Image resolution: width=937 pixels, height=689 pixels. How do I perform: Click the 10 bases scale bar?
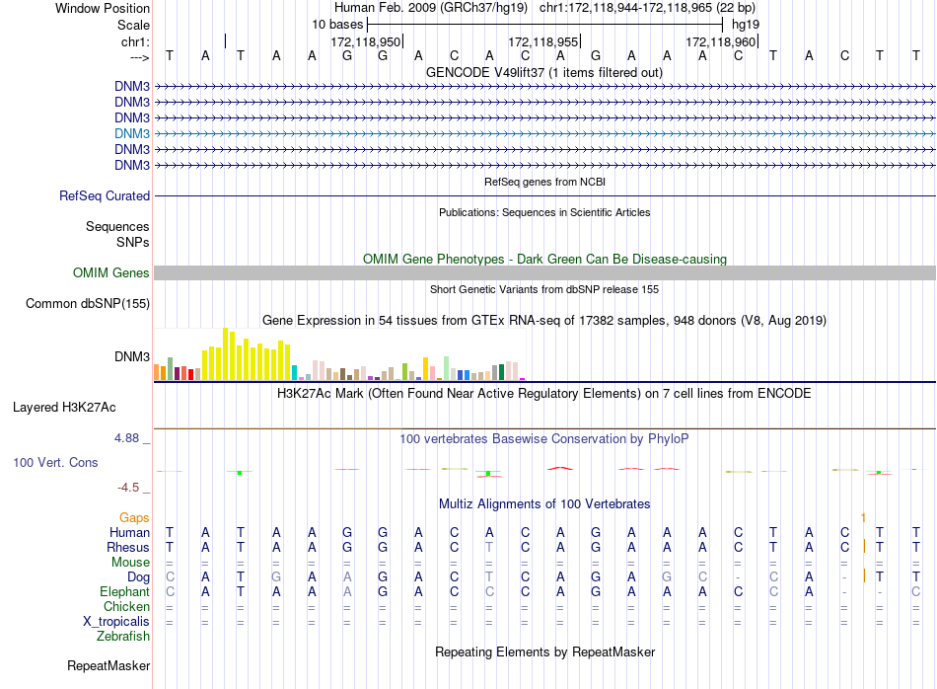click(x=544, y=23)
